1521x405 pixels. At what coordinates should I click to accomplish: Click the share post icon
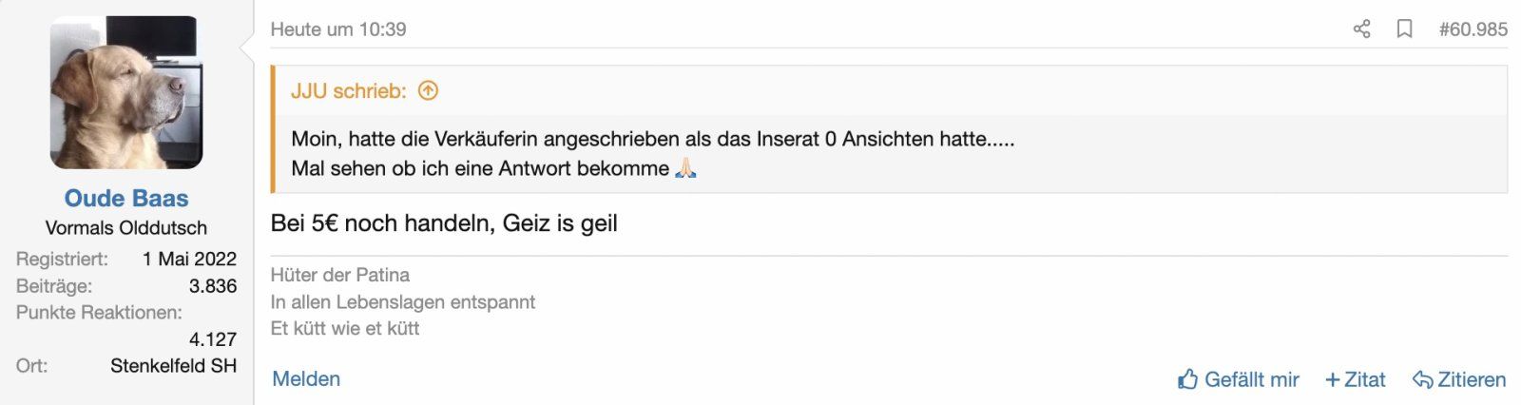1361,29
